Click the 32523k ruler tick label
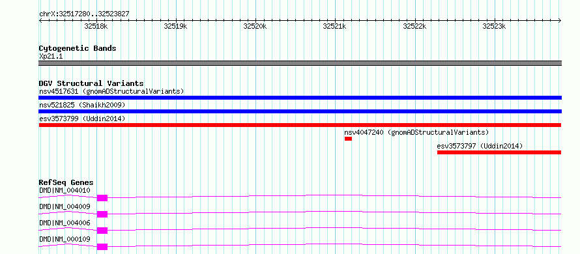580x254 pixels. click(494, 26)
